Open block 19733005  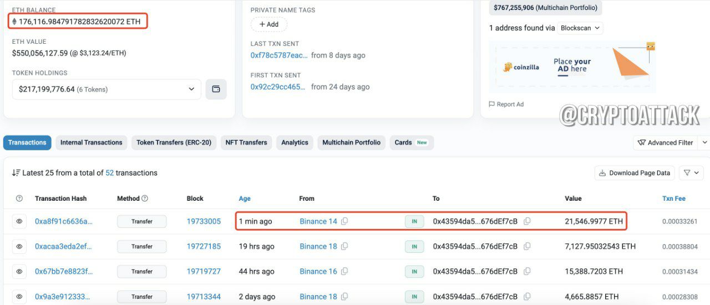pyautogui.click(x=204, y=221)
